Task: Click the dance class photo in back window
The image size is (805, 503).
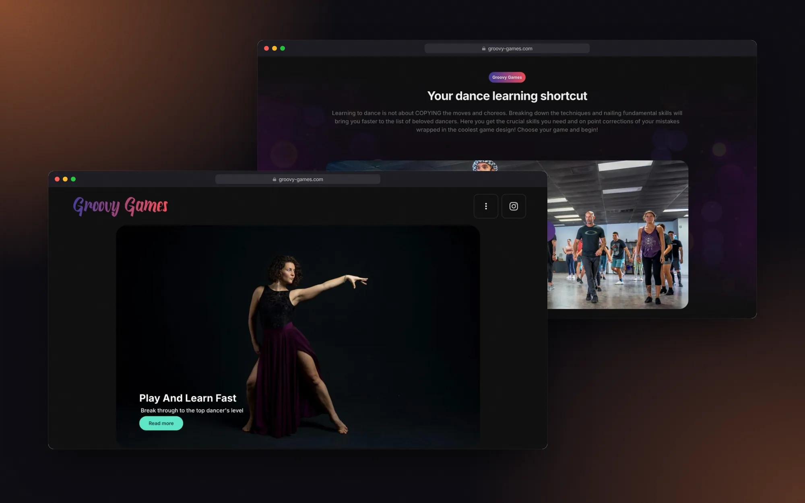Action: [617, 235]
